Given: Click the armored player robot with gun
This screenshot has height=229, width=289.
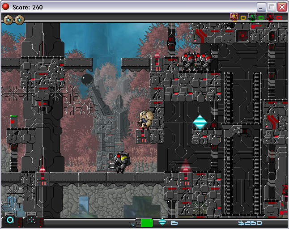Looking at the screenshot, I should tap(121, 161).
